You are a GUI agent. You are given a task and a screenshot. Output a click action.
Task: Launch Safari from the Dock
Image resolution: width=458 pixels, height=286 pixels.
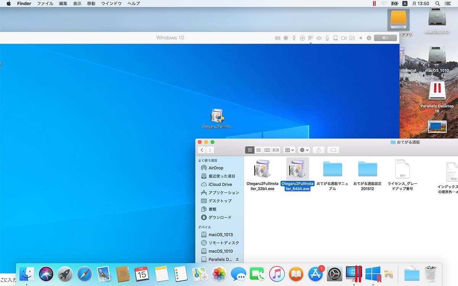click(84, 274)
